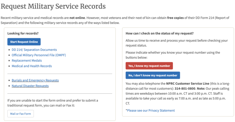Choose "Yes, I know my request number"
Screen dimensions: 235x122
(x=149, y=66)
